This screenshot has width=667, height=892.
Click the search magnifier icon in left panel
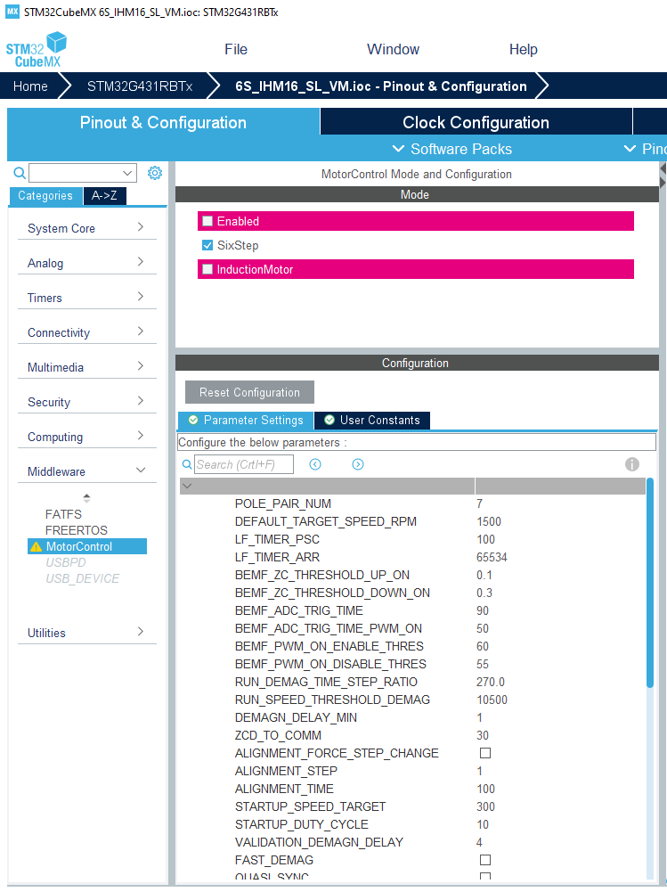coord(20,173)
